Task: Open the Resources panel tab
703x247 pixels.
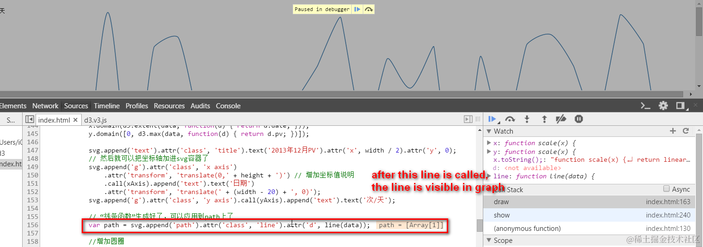Action: [x=169, y=106]
